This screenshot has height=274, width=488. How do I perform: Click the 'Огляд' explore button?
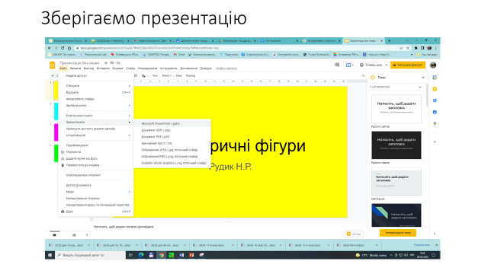point(354,234)
